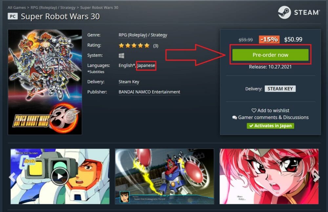Click the Windows system icon
Screen dimensions: 328x212
pos(121,55)
